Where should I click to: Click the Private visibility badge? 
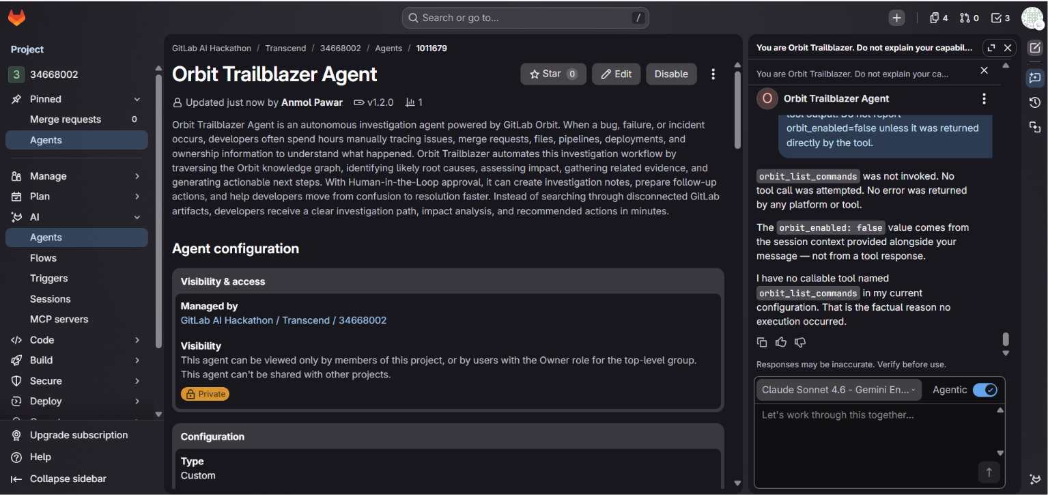[x=205, y=394]
